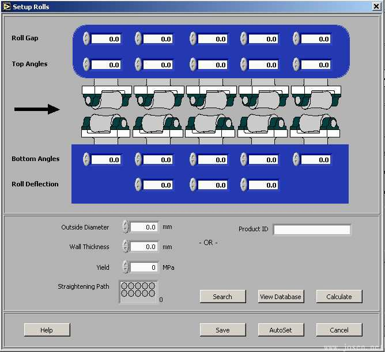Click the Straightening Path circles indicator

tap(138, 290)
